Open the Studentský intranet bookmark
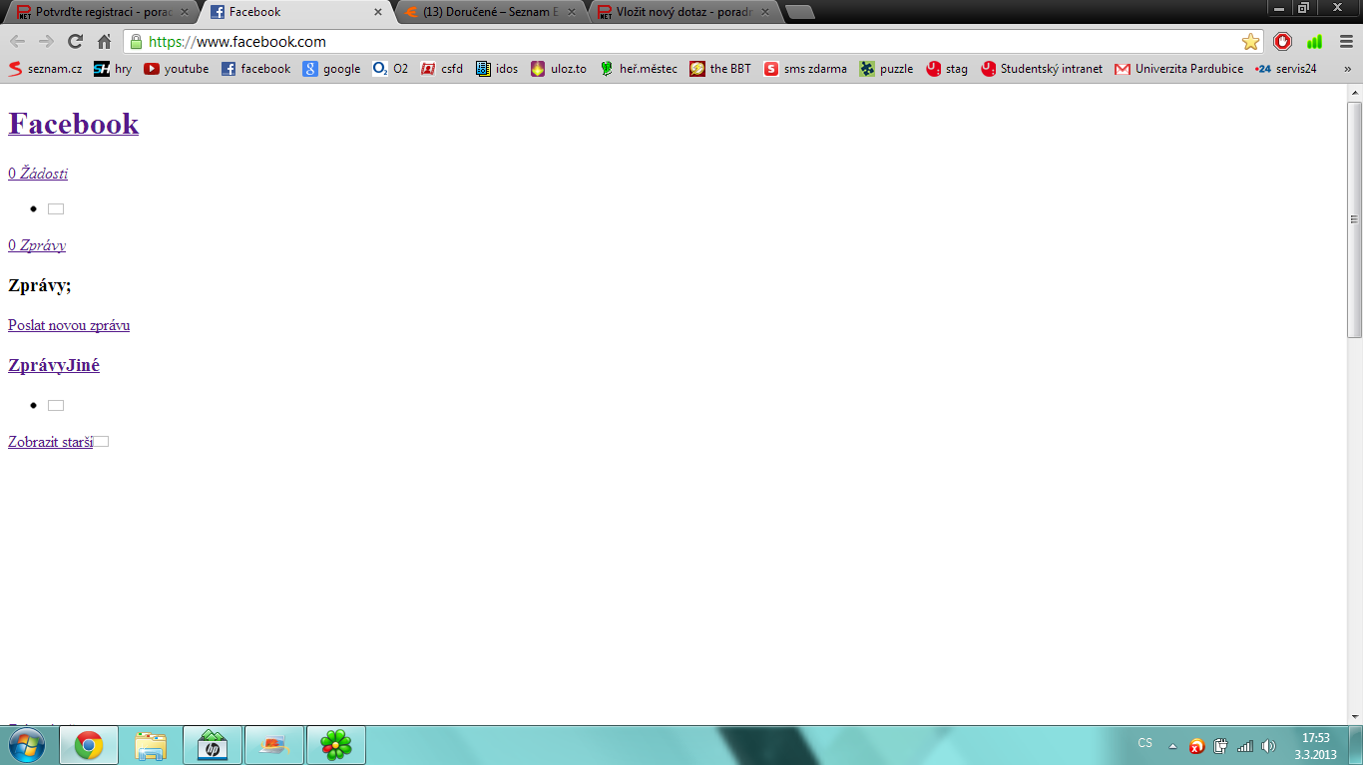1363x766 pixels. point(1042,69)
